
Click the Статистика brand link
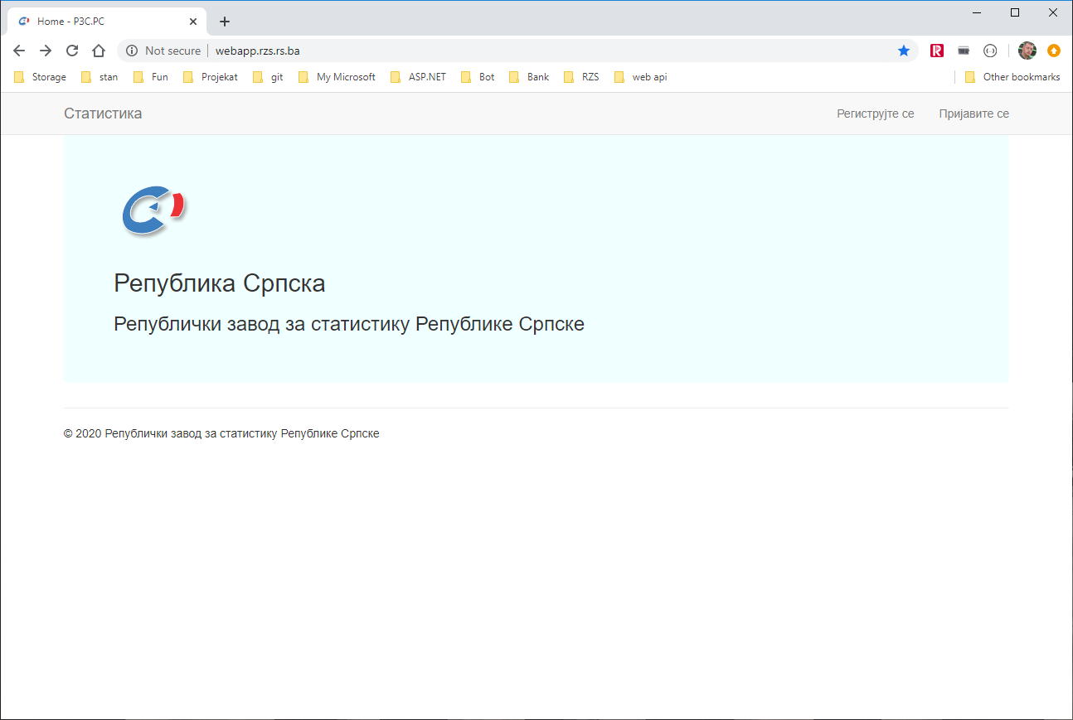click(103, 114)
